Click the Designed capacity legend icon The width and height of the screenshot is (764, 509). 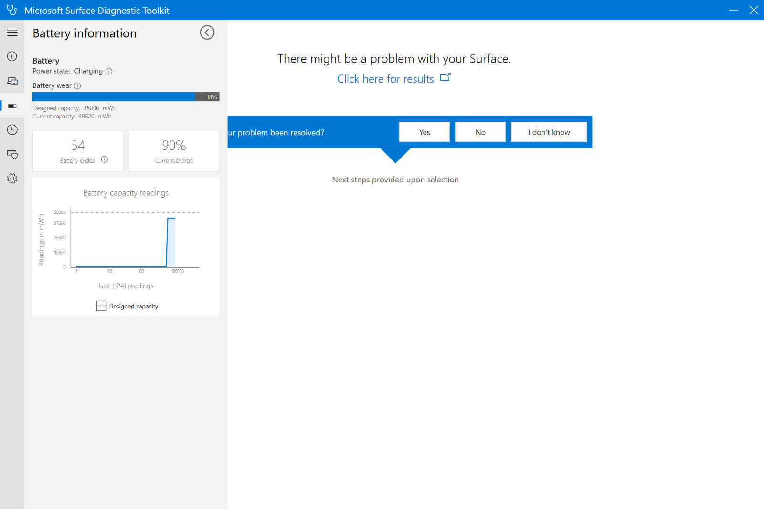click(x=101, y=306)
